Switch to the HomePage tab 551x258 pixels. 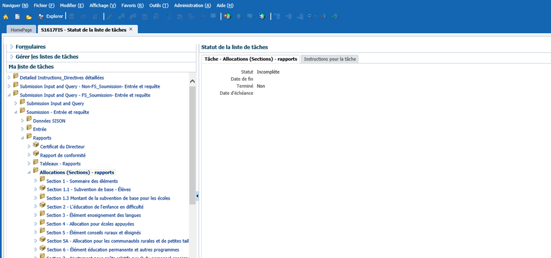coord(21,30)
